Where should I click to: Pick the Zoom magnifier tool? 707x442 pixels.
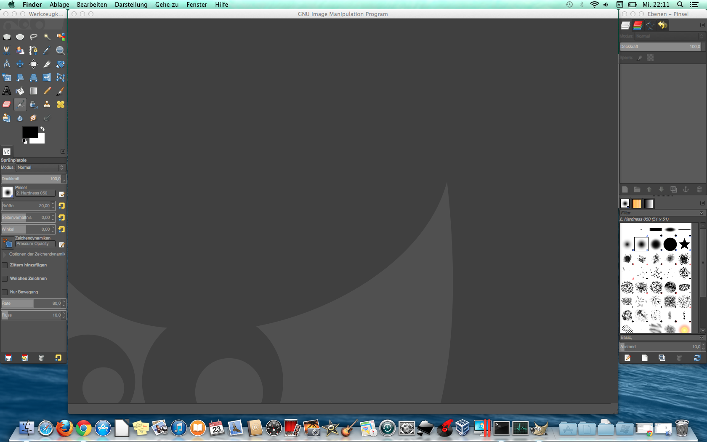(60, 51)
